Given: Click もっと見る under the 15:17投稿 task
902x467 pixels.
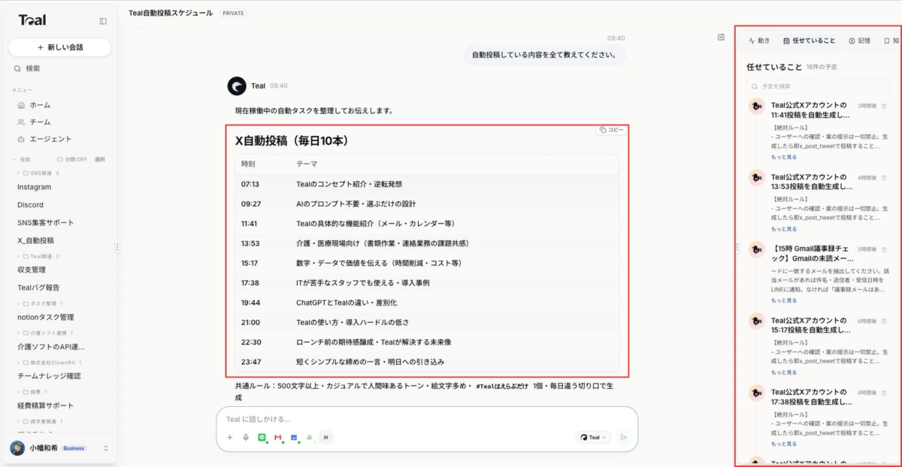Looking at the screenshot, I should [x=784, y=372].
